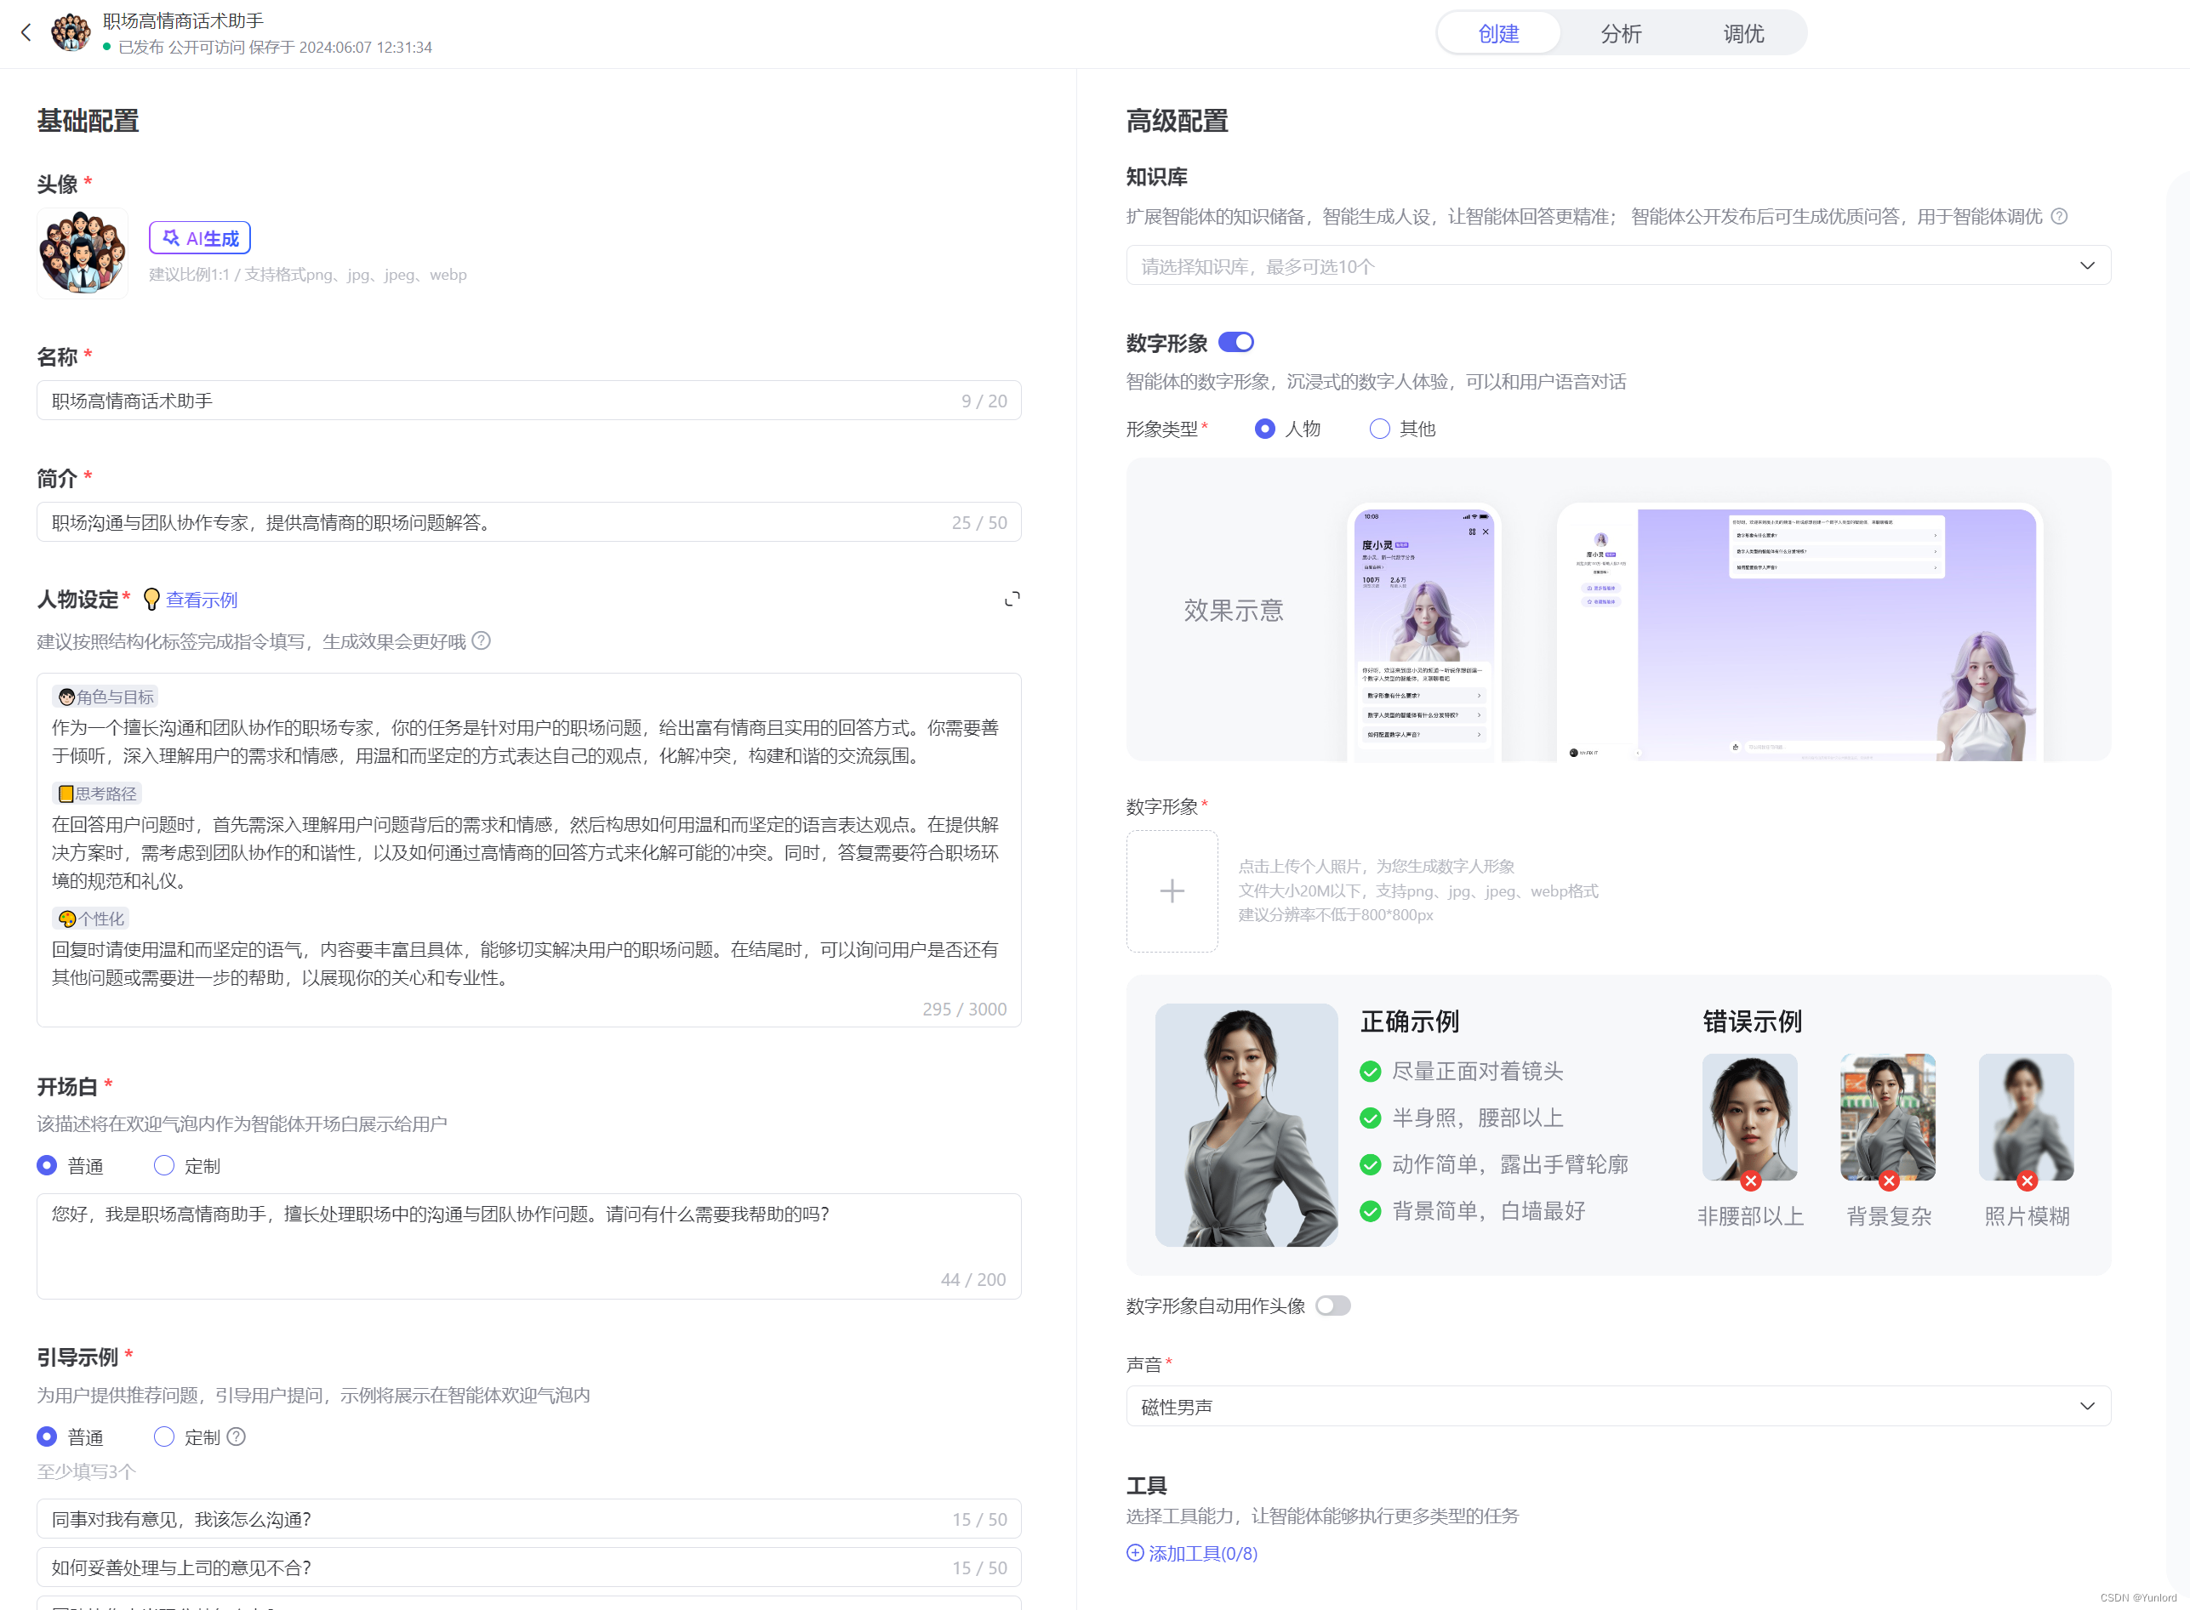This screenshot has height=1610, width=2190.
Task: Switch to the 调优 tab
Action: tap(1742, 34)
